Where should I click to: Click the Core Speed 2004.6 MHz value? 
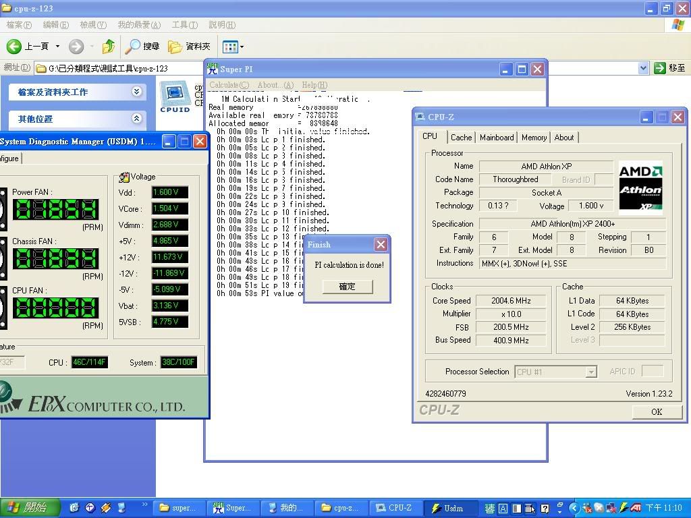pos(512,301)
